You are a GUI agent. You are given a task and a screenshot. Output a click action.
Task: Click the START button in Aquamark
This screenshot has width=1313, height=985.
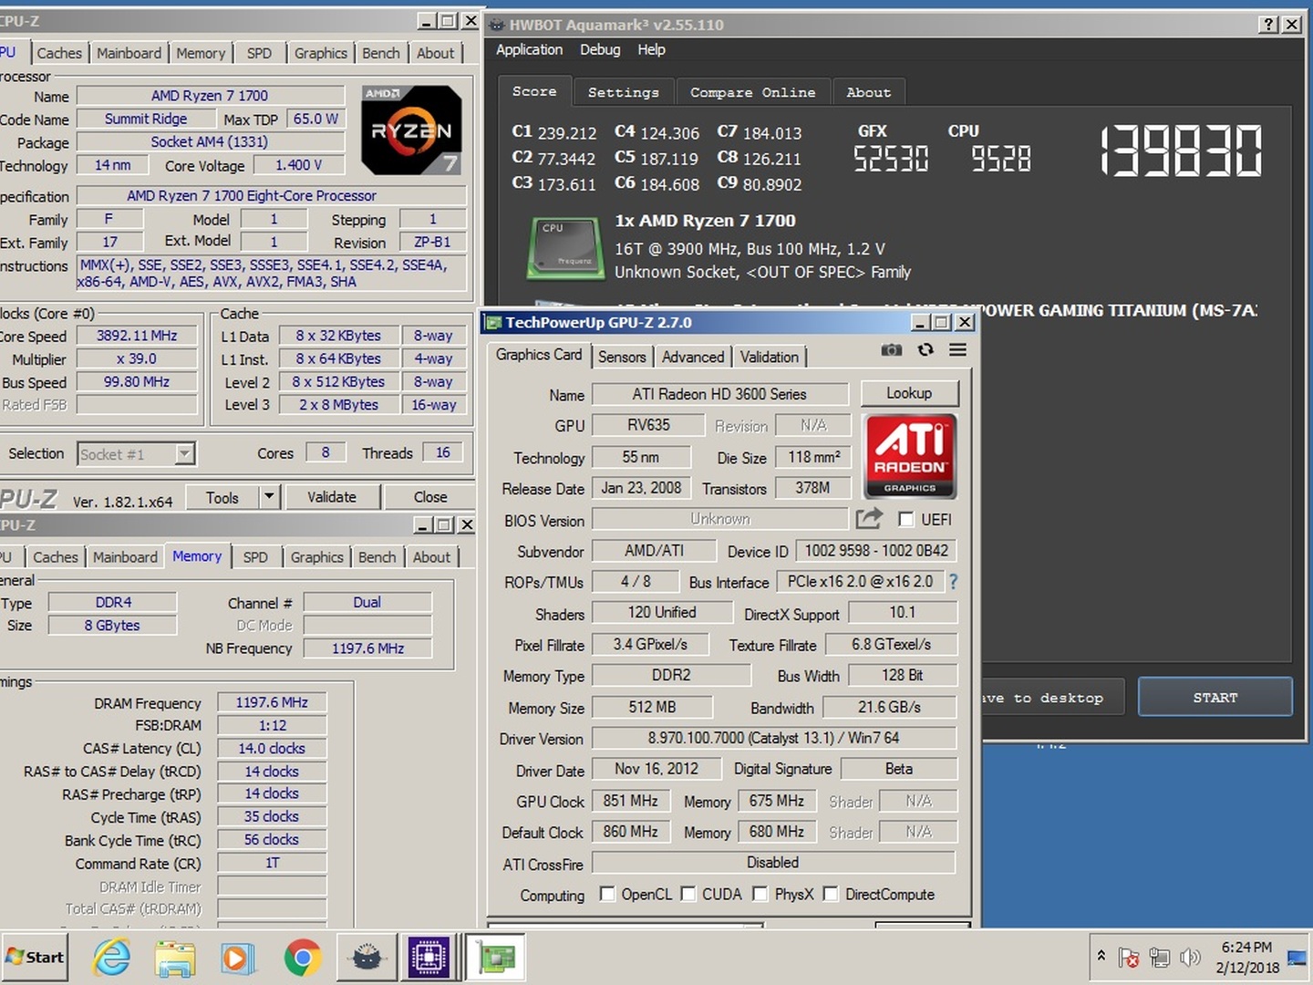1215,697
